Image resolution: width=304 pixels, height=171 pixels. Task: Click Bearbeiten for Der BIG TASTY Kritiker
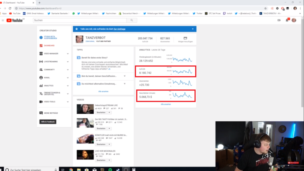click(x=101, y=129)
